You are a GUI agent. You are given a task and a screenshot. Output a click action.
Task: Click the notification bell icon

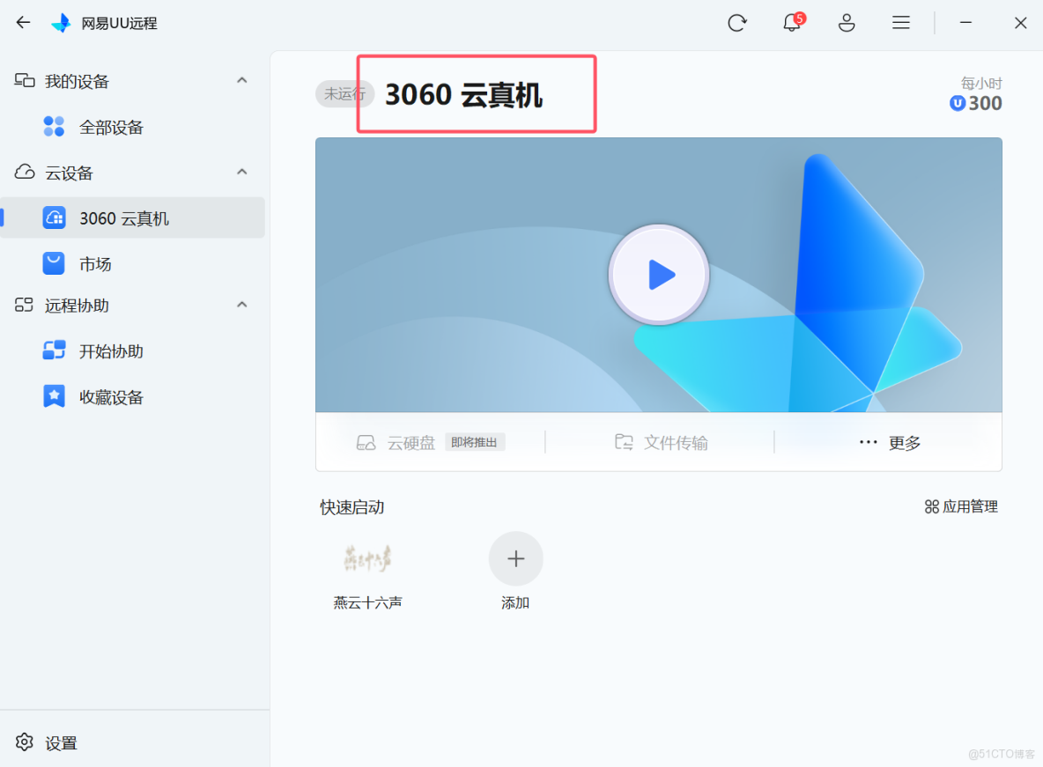click(792, 22)
